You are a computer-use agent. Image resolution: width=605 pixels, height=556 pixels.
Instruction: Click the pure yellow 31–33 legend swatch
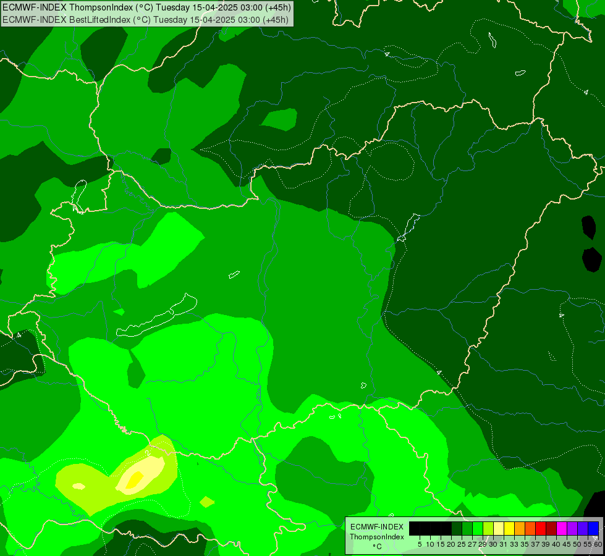pyautogui.click(x=509, y=528)
